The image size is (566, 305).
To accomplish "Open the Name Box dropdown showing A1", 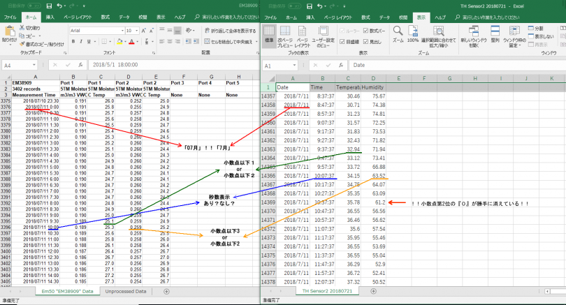I will pyautogui.click(x=295, y=65).
